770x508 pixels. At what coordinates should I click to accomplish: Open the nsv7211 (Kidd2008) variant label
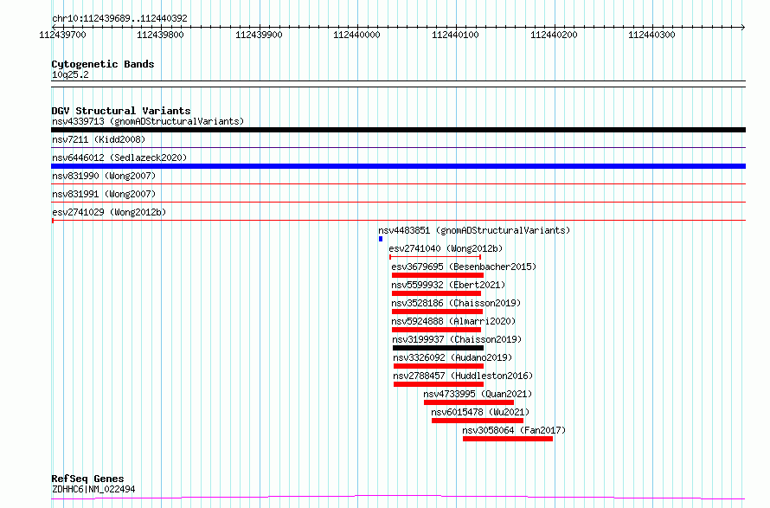99,139
